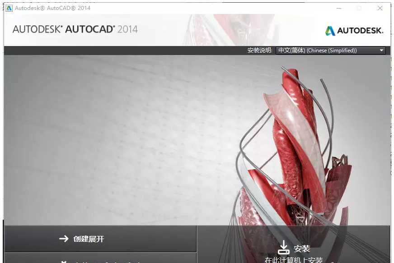Screen dimensions: 394x263
Task: Click inside the language selection field
Action: click(325, 50)
